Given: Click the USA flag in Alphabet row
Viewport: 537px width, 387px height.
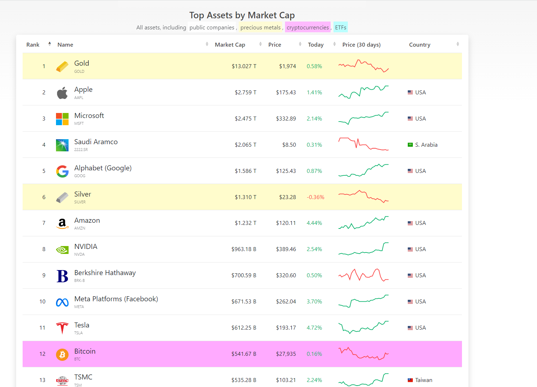Looking at the screenshot, I should coord(410,171).
